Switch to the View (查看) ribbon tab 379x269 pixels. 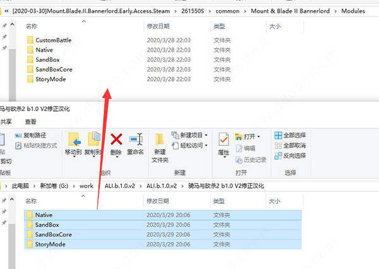(30, 121)
